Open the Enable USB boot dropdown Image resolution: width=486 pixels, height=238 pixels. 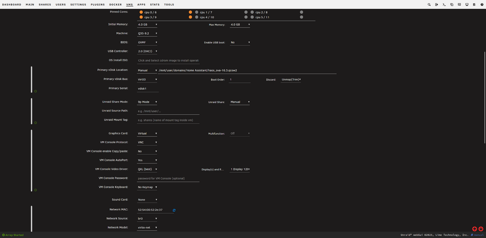[240, 42]
